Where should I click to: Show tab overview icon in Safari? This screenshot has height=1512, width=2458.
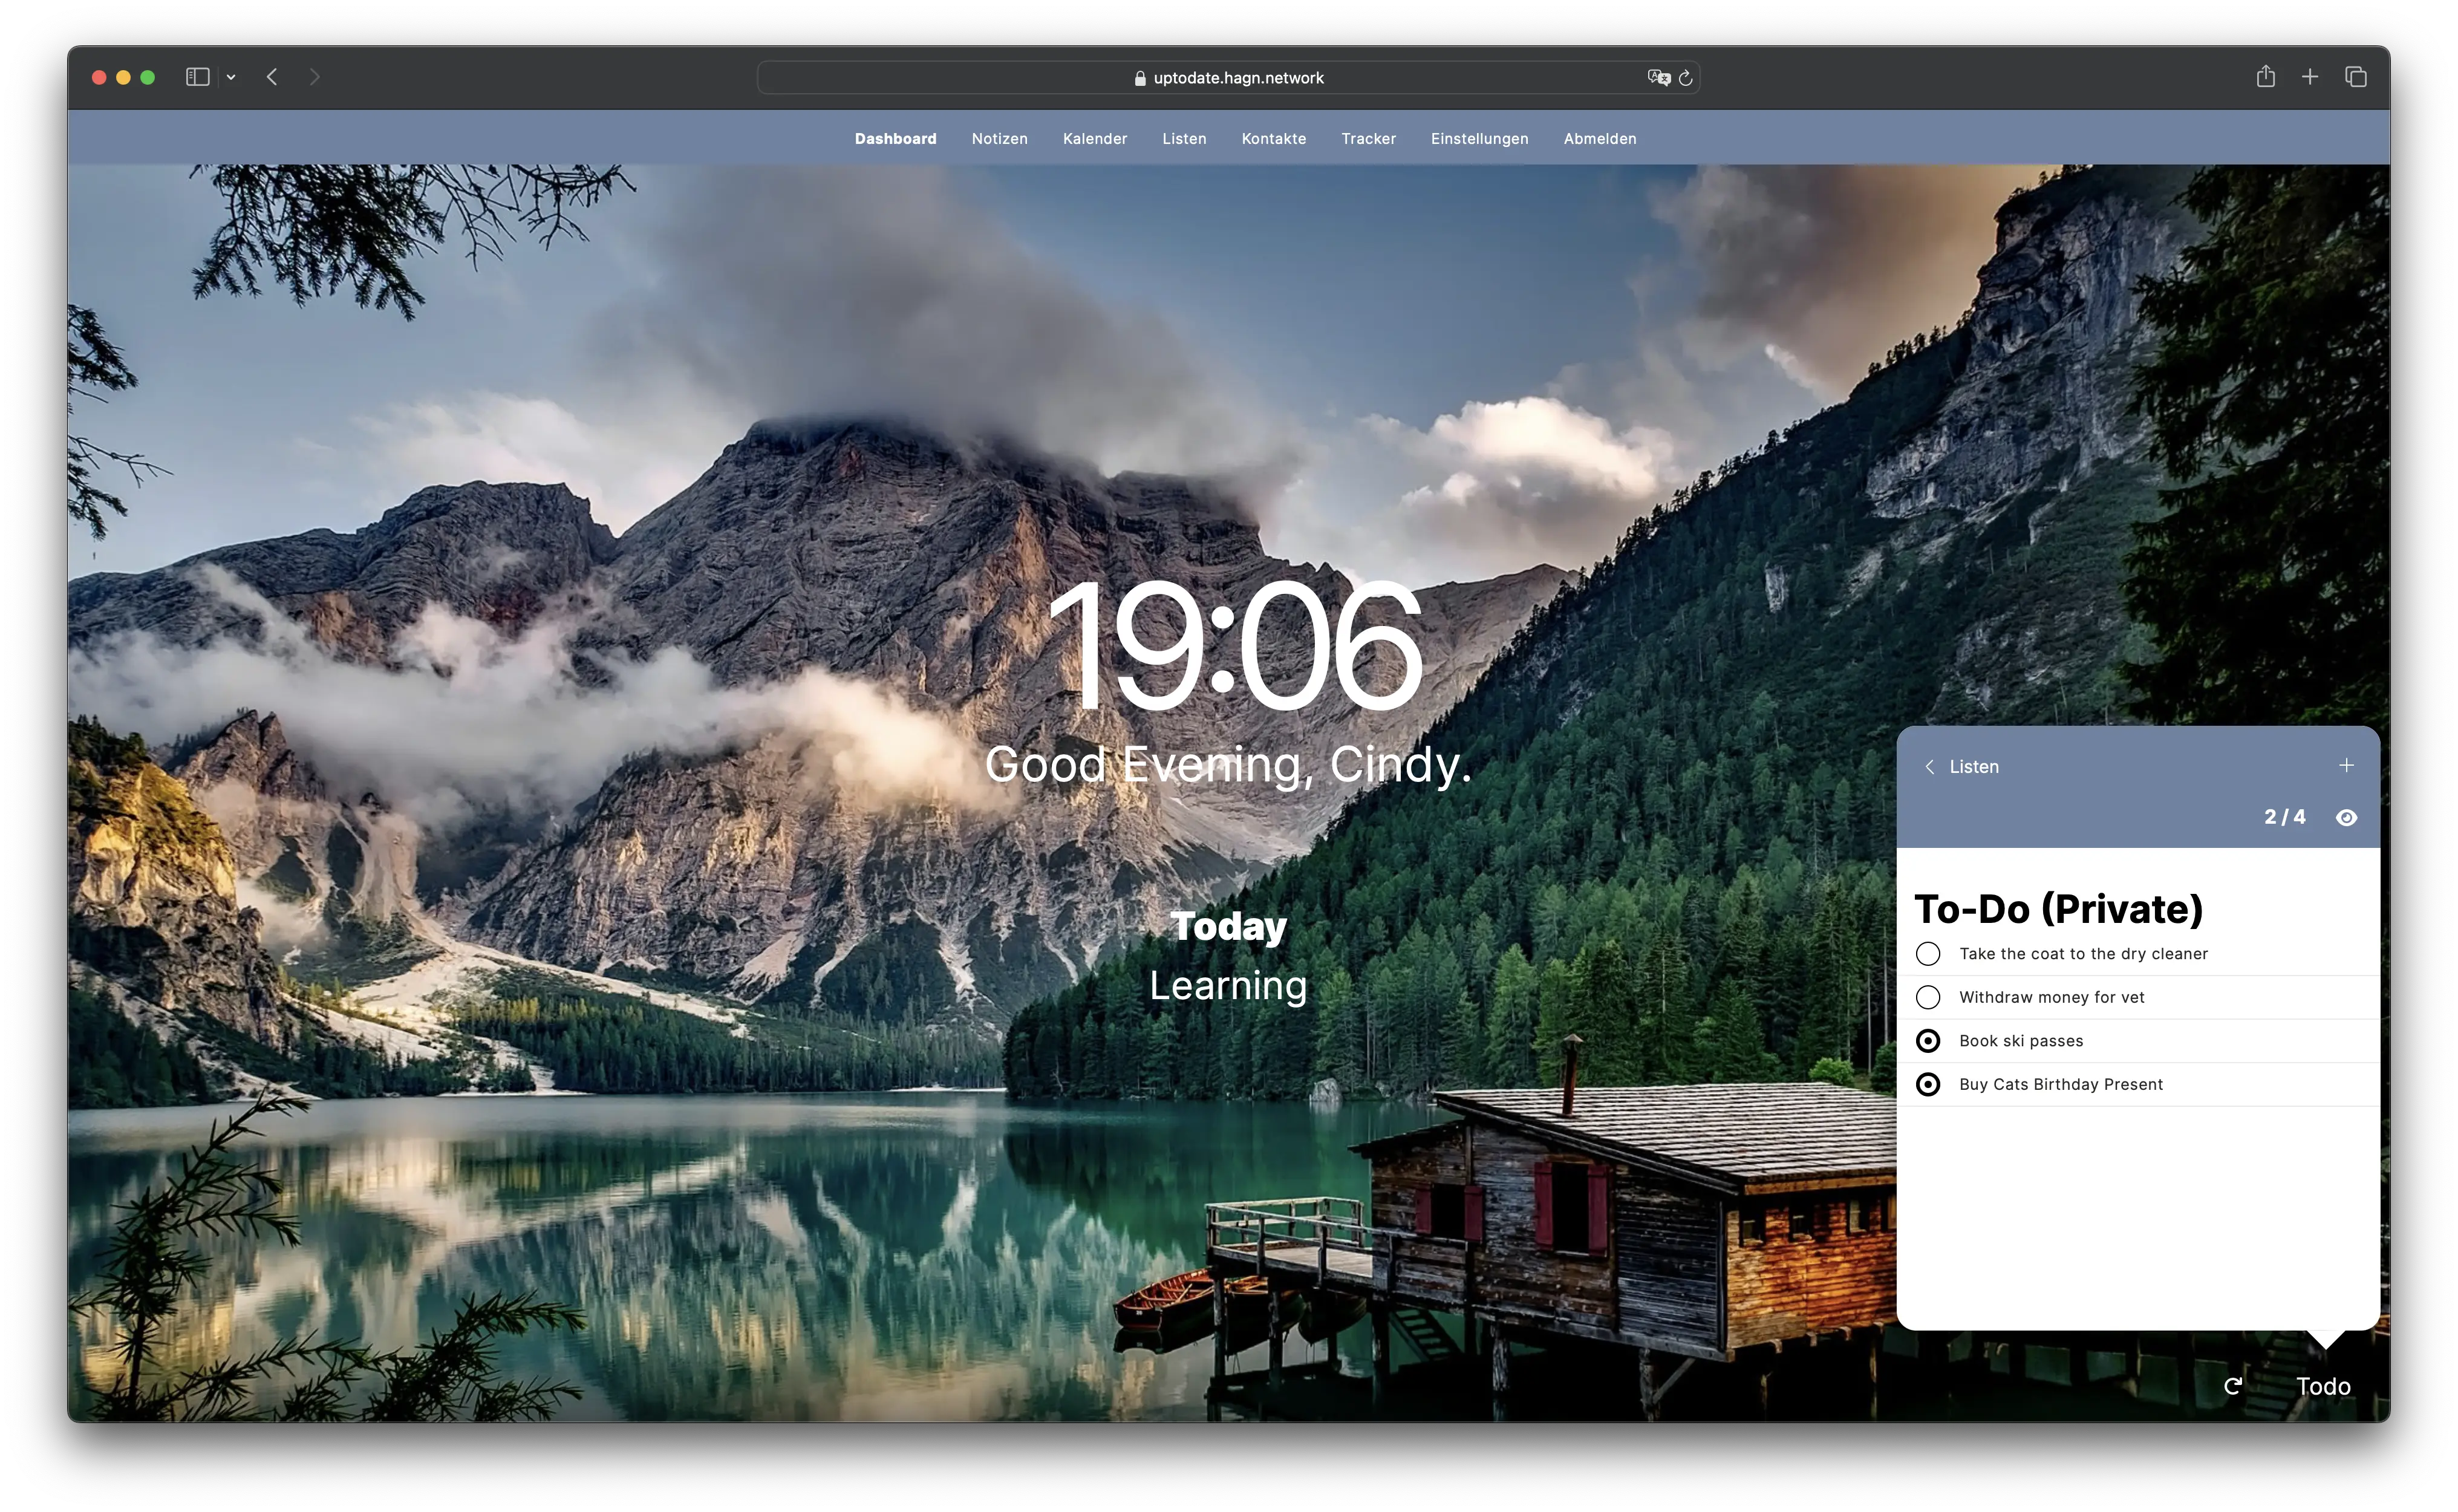pos(2356,77)
